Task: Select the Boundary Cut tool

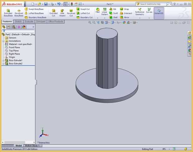Action: pyautogui.click(x=84, y=17)
